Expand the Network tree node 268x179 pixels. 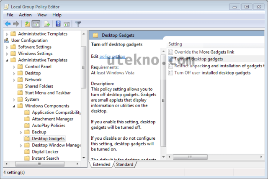click(14, 80)
